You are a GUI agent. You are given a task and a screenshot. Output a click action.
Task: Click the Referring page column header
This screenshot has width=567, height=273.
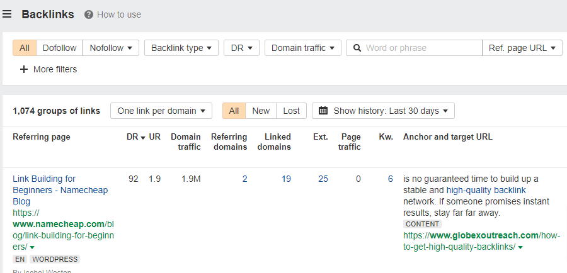tap(42, 137)
